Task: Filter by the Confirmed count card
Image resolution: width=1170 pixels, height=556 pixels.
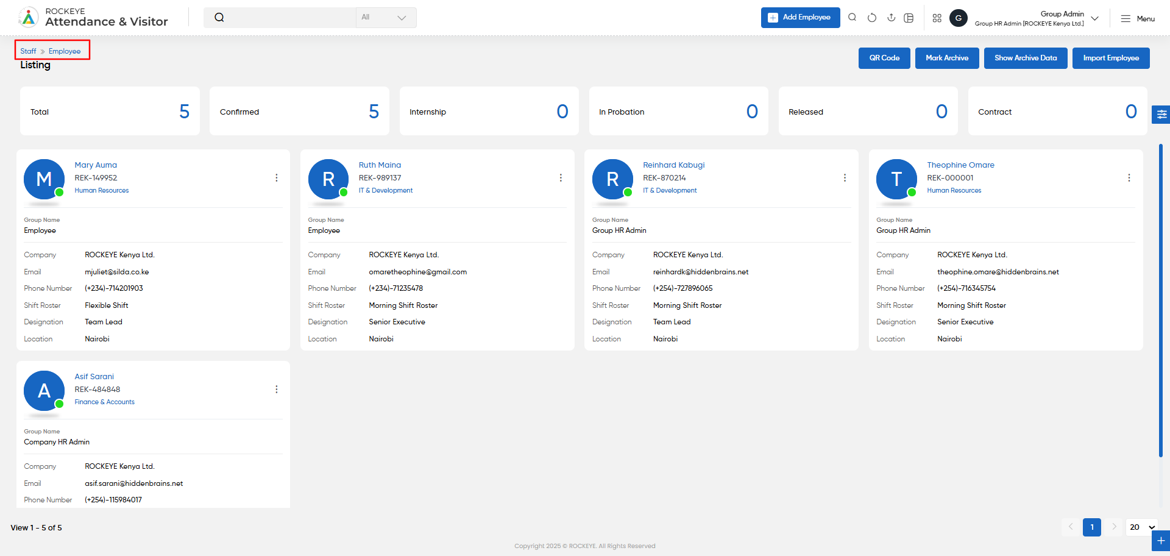Action: click(299, 111)
